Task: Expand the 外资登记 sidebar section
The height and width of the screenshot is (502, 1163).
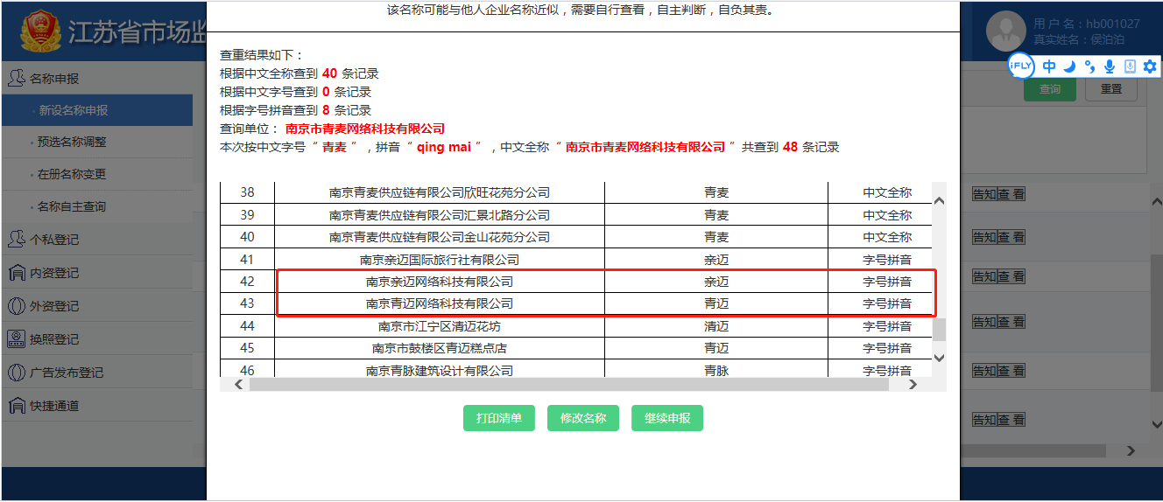Action: tap(96, 306)
